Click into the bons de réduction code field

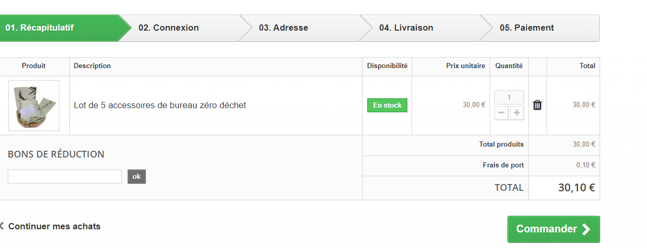click(x=65, y=176)
